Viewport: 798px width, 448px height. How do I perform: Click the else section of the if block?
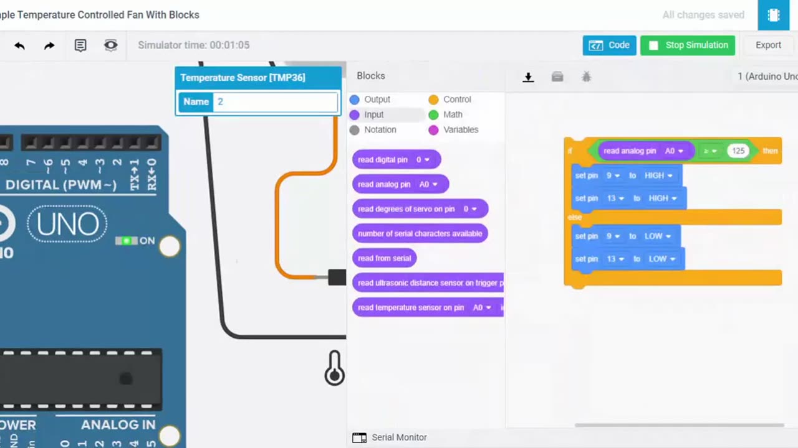(673, 217)
